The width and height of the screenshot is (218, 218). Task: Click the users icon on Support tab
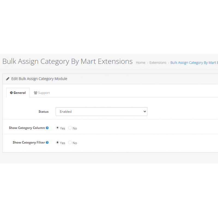tap(36, 93)
